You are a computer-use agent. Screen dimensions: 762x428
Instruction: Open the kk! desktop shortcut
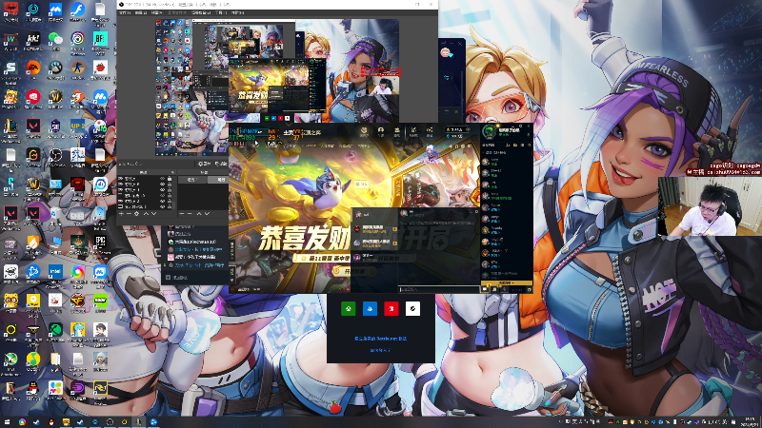[33, 39]
